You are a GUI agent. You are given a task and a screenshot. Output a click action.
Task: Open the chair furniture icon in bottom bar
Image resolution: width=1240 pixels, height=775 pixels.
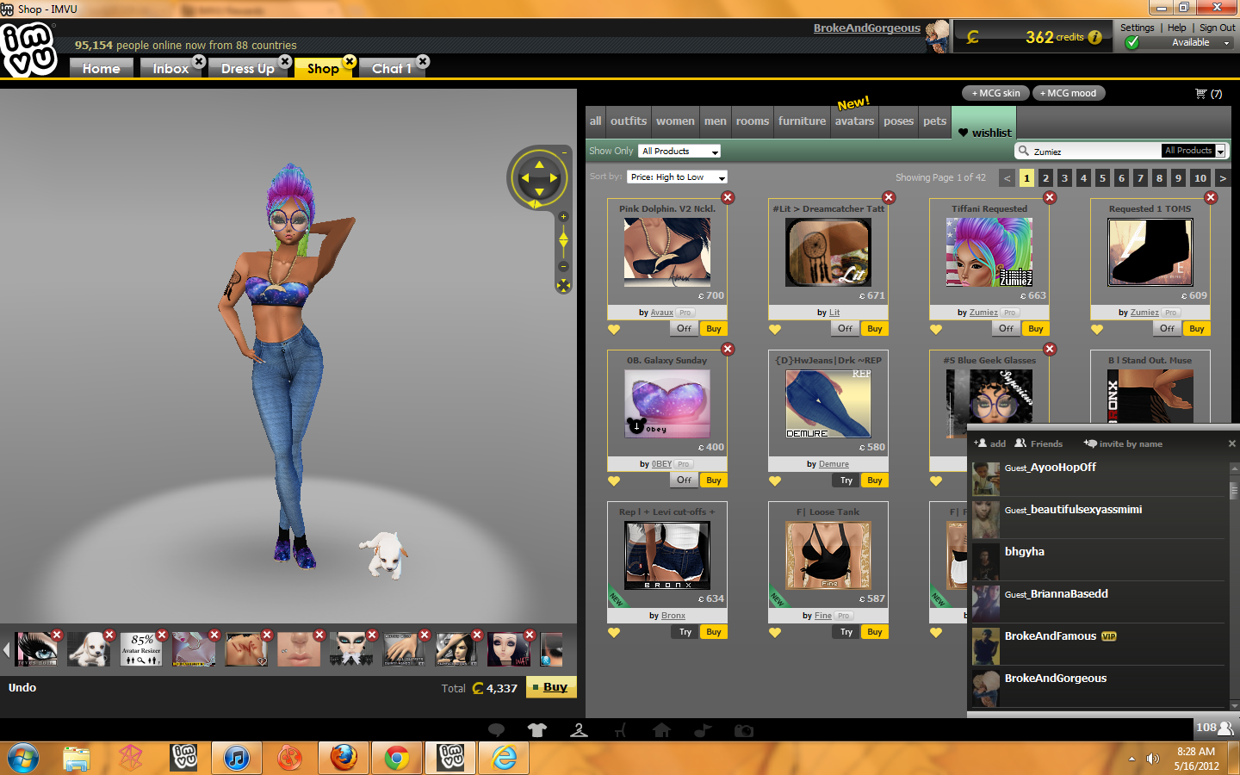tap(620, 730)
